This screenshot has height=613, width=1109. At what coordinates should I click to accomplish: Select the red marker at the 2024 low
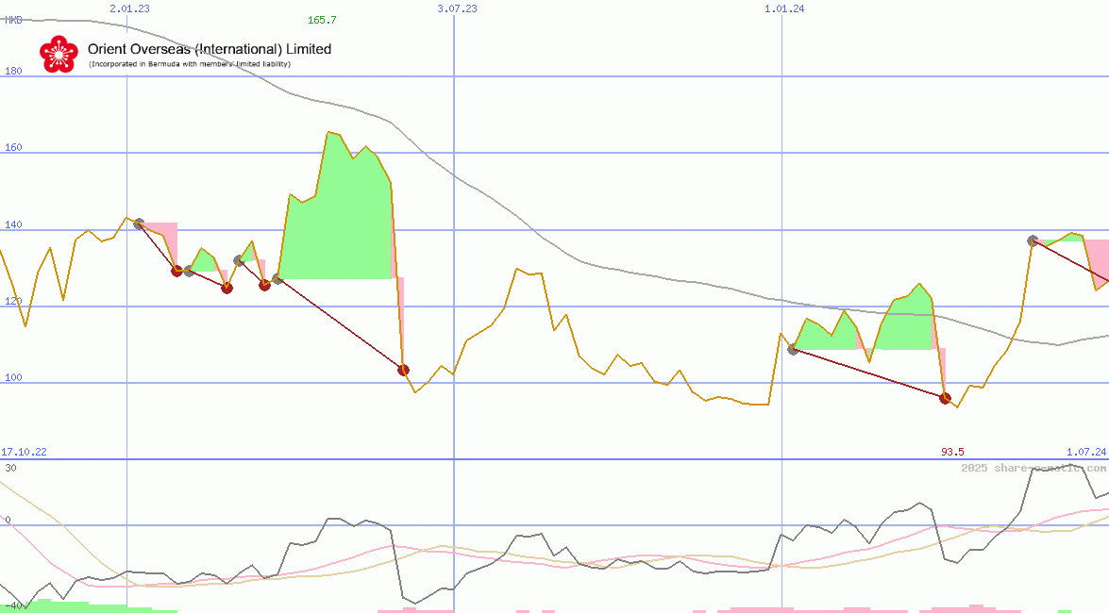945,398
